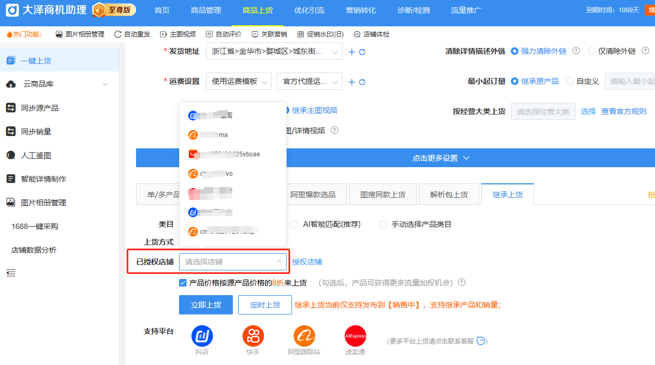Screen dimensions: 655x365
Task: Select the 仅清除外链 radio option
Action: click(x=592, y=51)
